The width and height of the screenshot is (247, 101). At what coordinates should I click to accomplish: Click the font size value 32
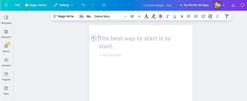click(x=132, y=16)
